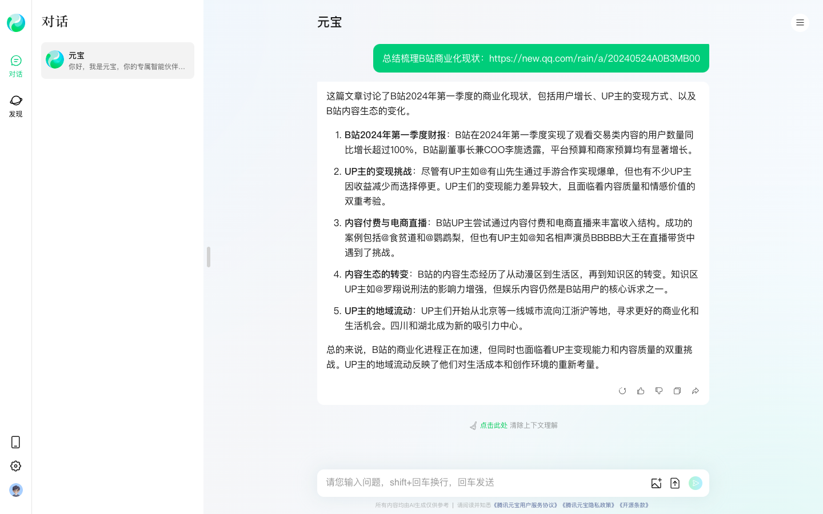
Task: Regenerate the answer with refresh icon
Action: [x=622, y=391]
